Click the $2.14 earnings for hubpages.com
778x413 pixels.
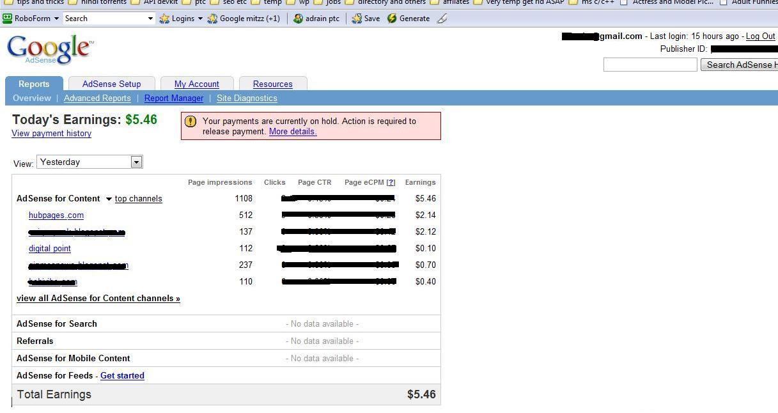[x=425, y=215]
